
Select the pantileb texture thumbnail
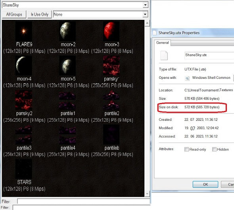coord(111,135)
